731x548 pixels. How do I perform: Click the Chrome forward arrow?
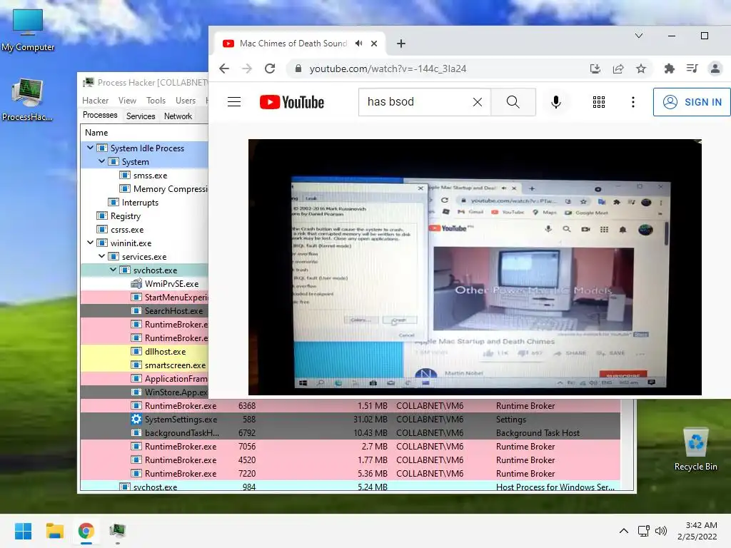point(246,68)
